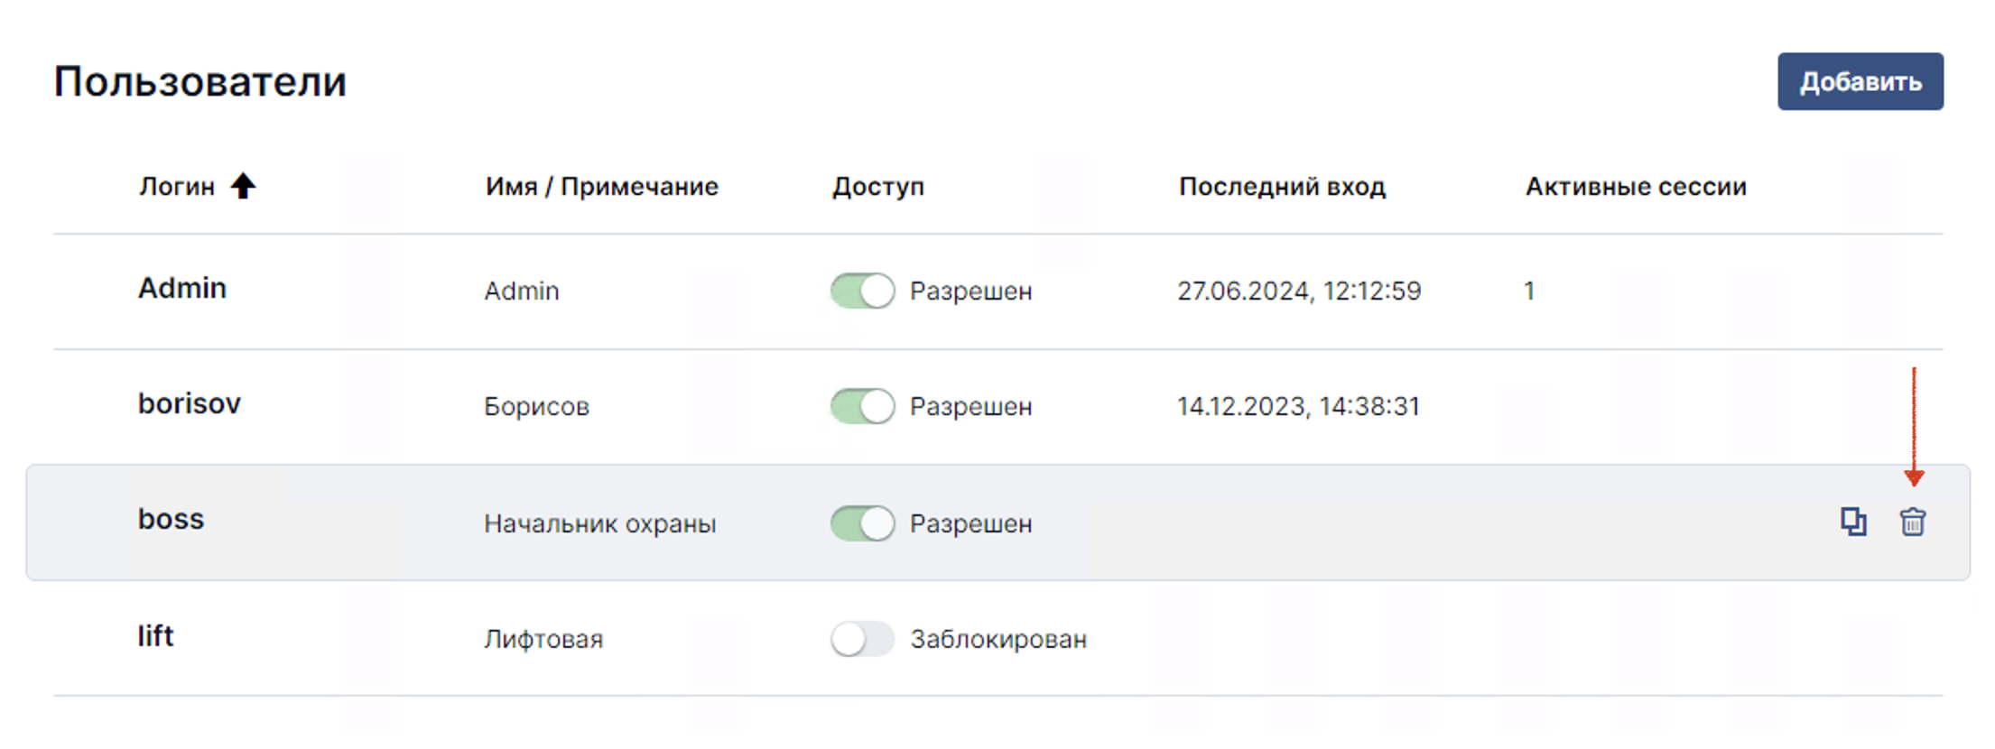Click Admin's active sessions count
Image resolution: width=1995 pixels, height=749 pixels.
(1529, 291)
